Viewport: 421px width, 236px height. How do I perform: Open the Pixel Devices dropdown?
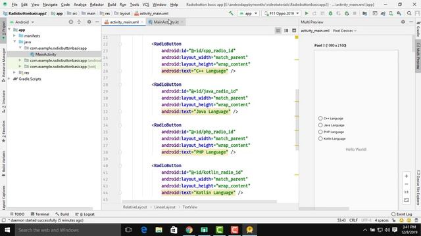click(345, 31)
